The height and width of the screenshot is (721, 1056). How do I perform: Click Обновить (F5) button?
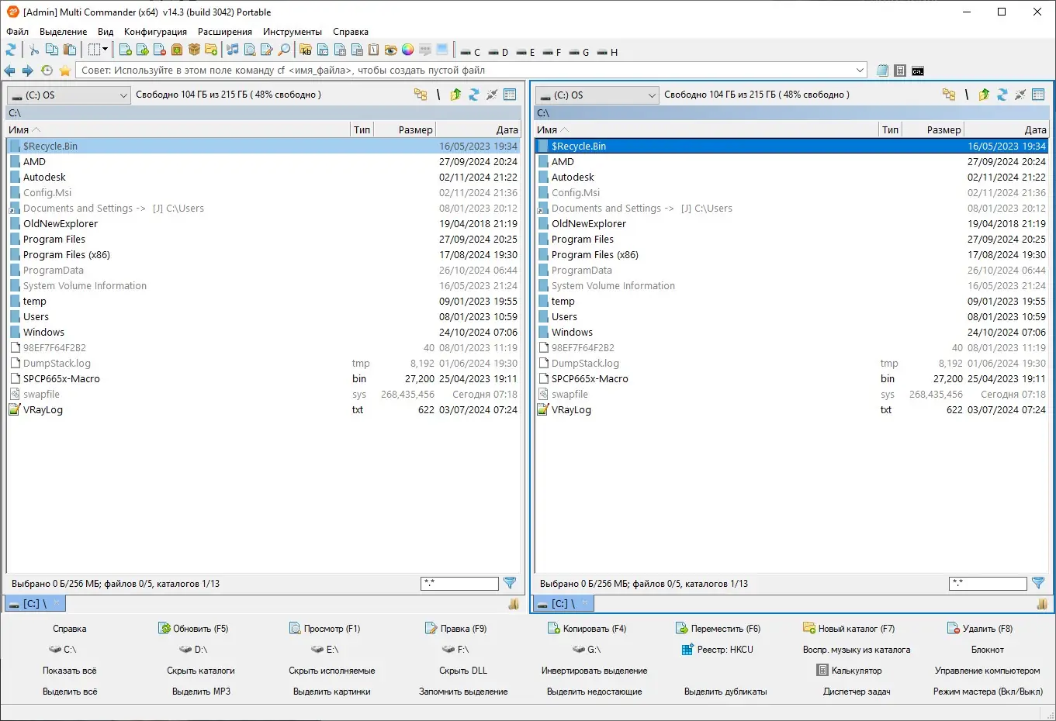[x=193, y=629]
